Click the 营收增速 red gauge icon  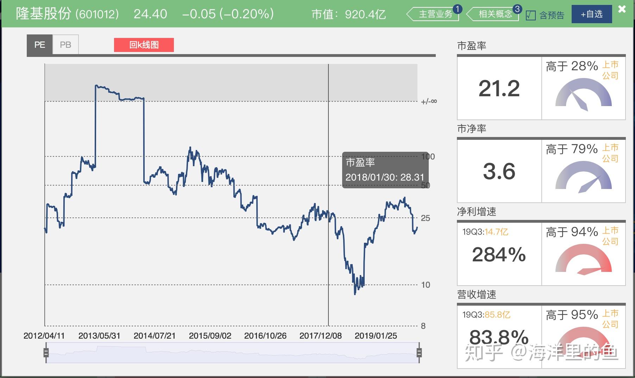click(584, 343)
